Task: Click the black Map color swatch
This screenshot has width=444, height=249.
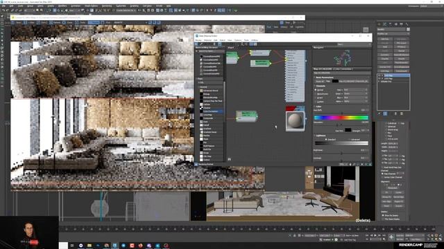Action: click(x=335, y=82)
